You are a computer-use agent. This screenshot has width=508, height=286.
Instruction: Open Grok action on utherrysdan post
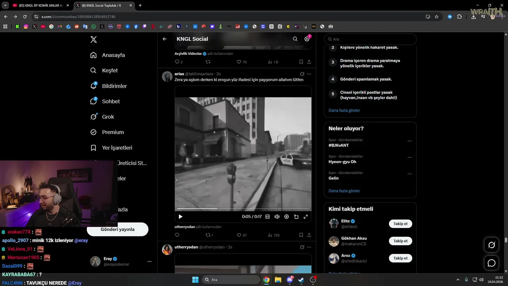302,247
